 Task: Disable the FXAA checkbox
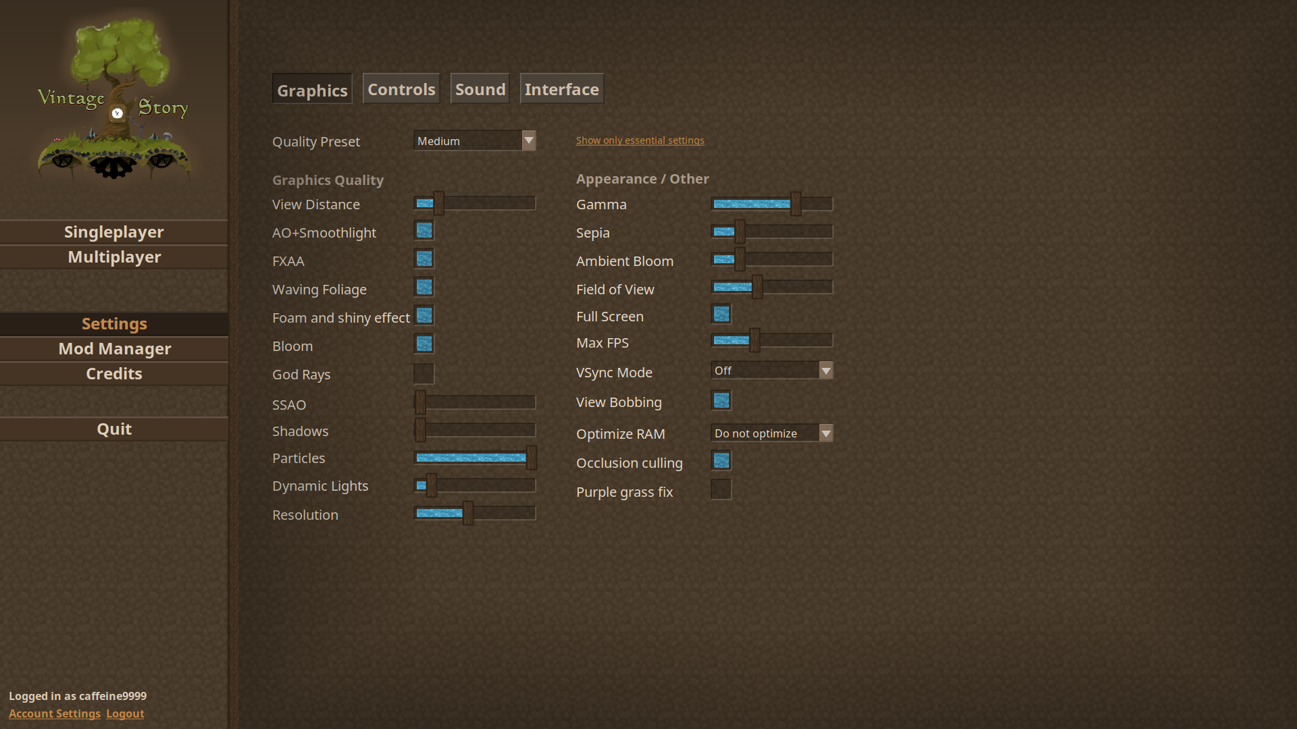tap(424, 259)
